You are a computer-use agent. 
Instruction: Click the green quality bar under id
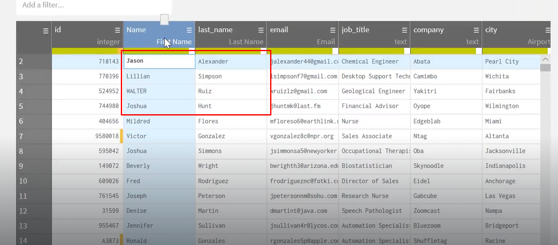coord(85,51)
